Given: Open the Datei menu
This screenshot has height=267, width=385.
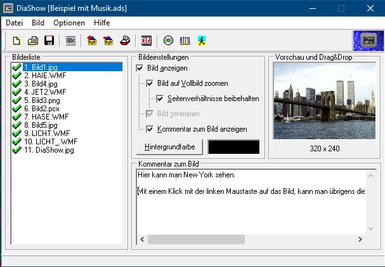Looking at the screenshot, I should coord(15,22).
